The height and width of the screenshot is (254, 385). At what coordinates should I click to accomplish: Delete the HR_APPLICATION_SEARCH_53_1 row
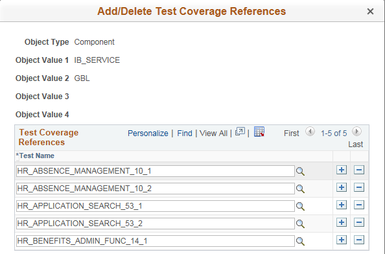coord(359,205)
